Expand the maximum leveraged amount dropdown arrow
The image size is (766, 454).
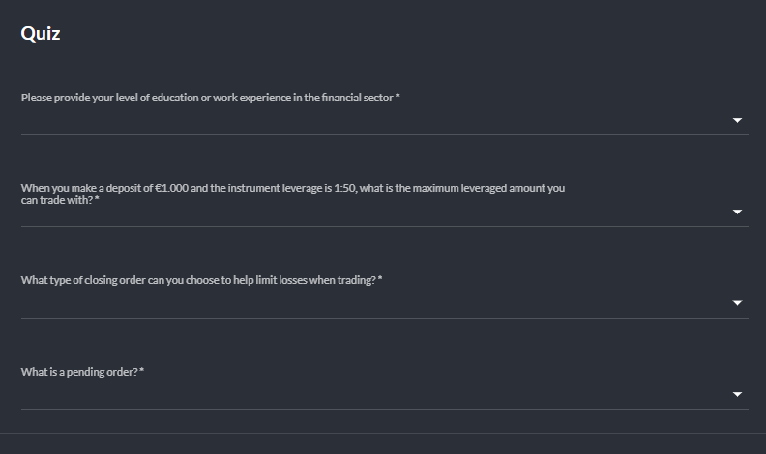coord(737,212)
